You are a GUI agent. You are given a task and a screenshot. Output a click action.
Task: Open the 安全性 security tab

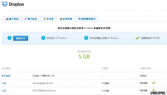[48, 19]
